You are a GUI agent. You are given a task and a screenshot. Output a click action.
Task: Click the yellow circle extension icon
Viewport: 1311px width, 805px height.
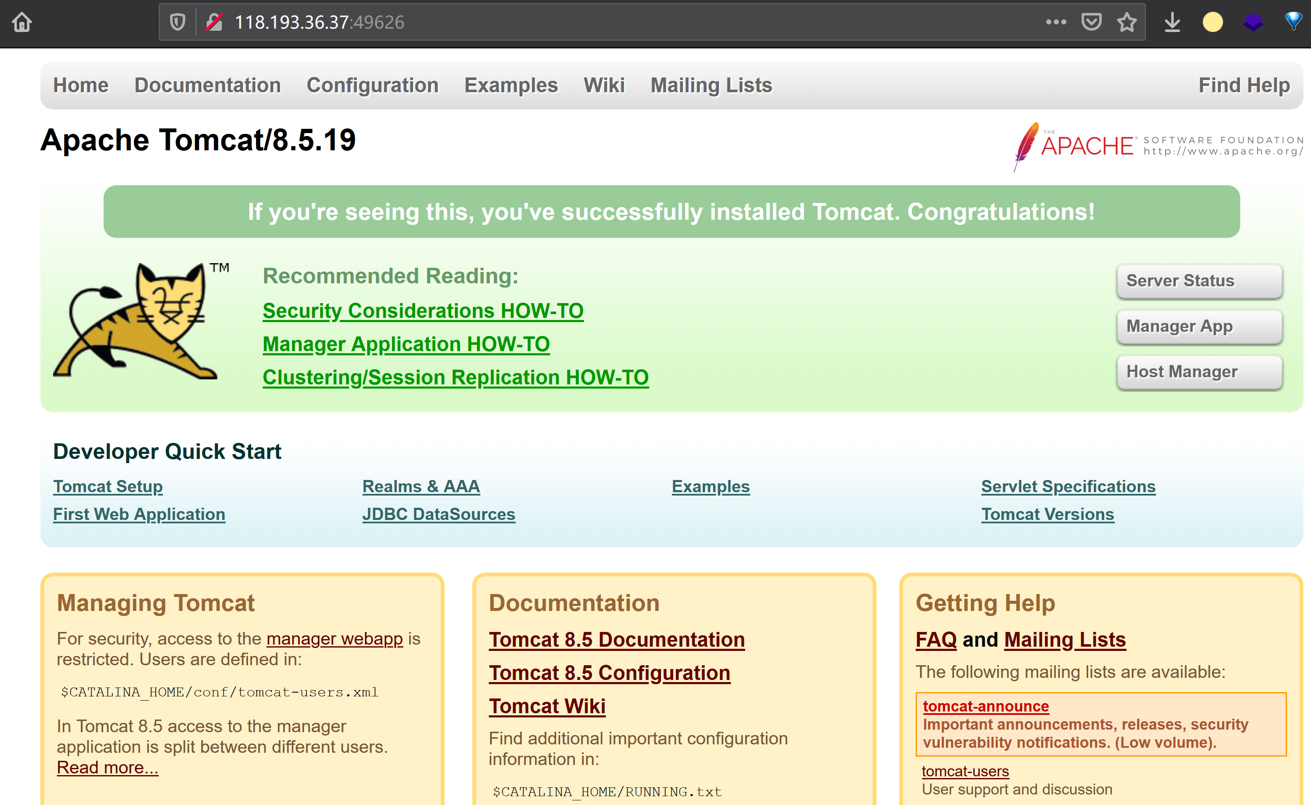click(1212, 22)
